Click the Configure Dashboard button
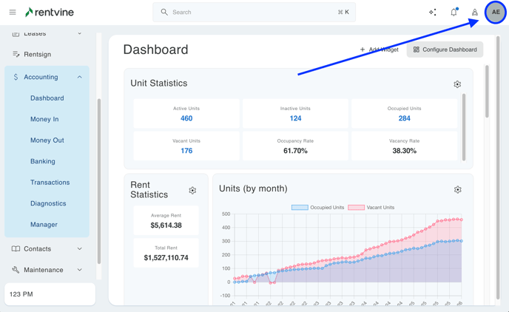This screenshot has width=509, height=312. coord(445,50)
